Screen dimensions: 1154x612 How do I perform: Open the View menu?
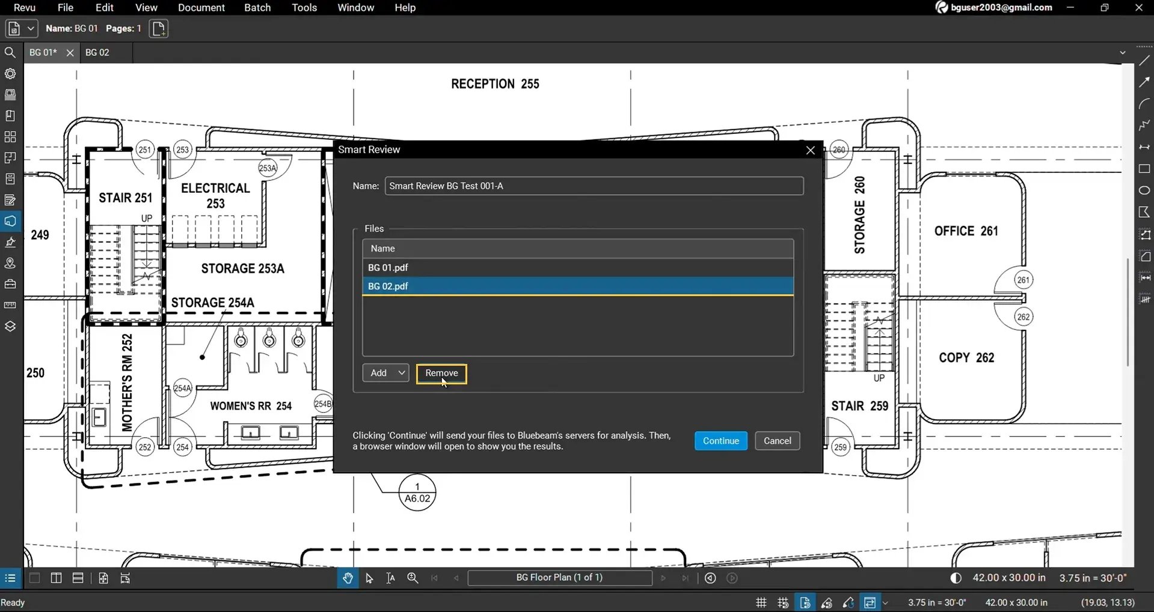146,8
